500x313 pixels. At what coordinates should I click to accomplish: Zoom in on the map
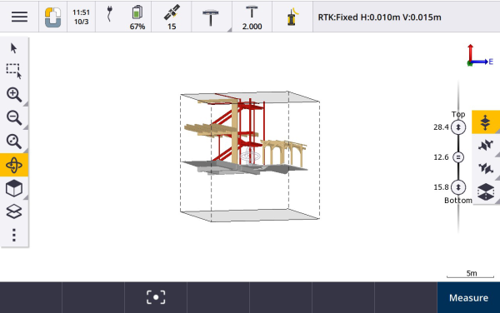[14, 95]
